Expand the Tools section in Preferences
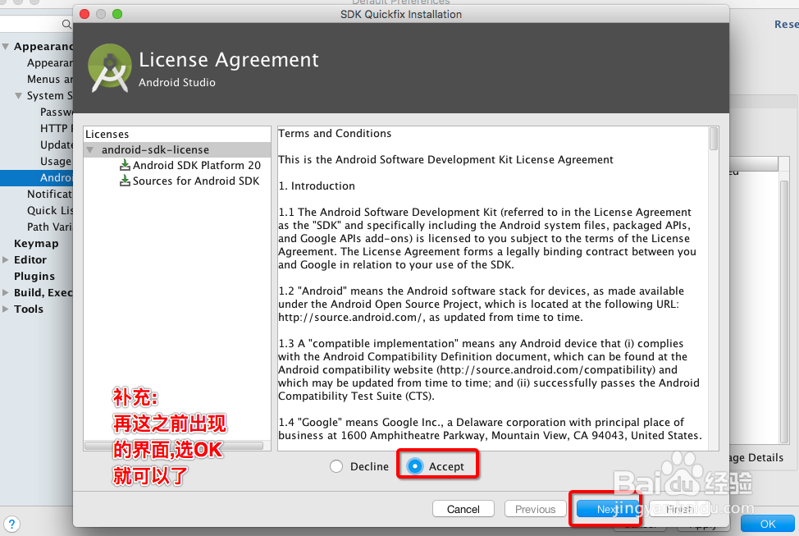Image resolution: width=799 pixels, height=536 pixels. click(x=6, y=309)
